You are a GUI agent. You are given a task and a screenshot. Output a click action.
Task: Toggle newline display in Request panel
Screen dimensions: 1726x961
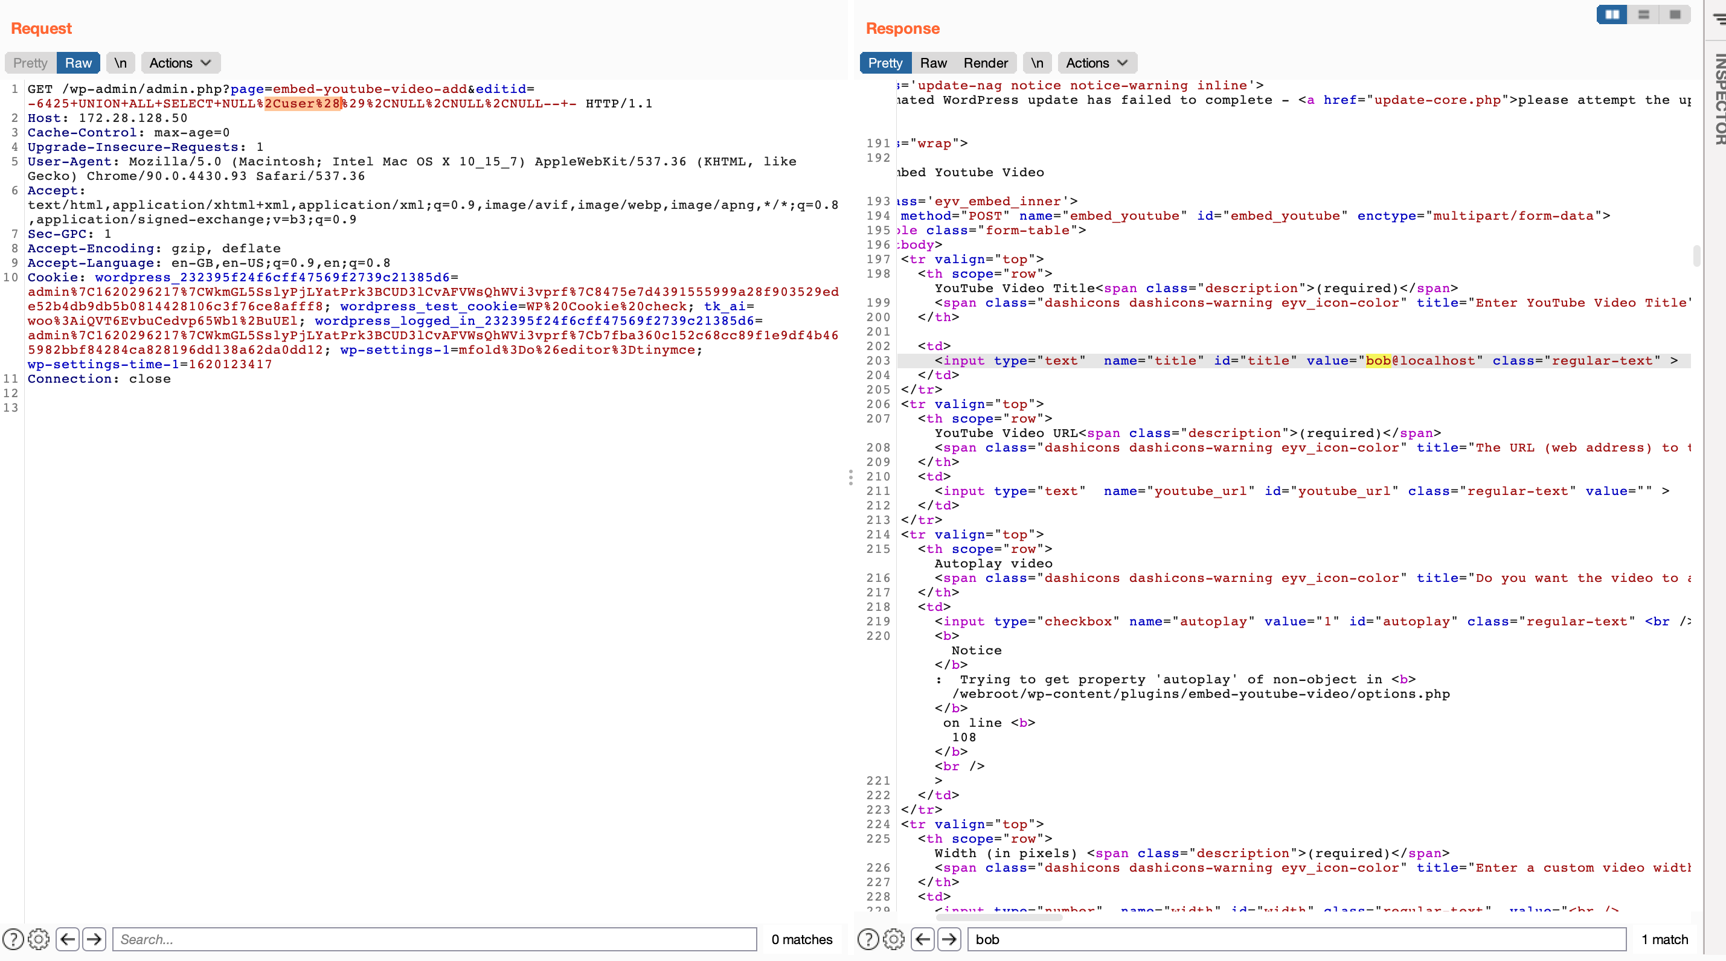[121, 63]
